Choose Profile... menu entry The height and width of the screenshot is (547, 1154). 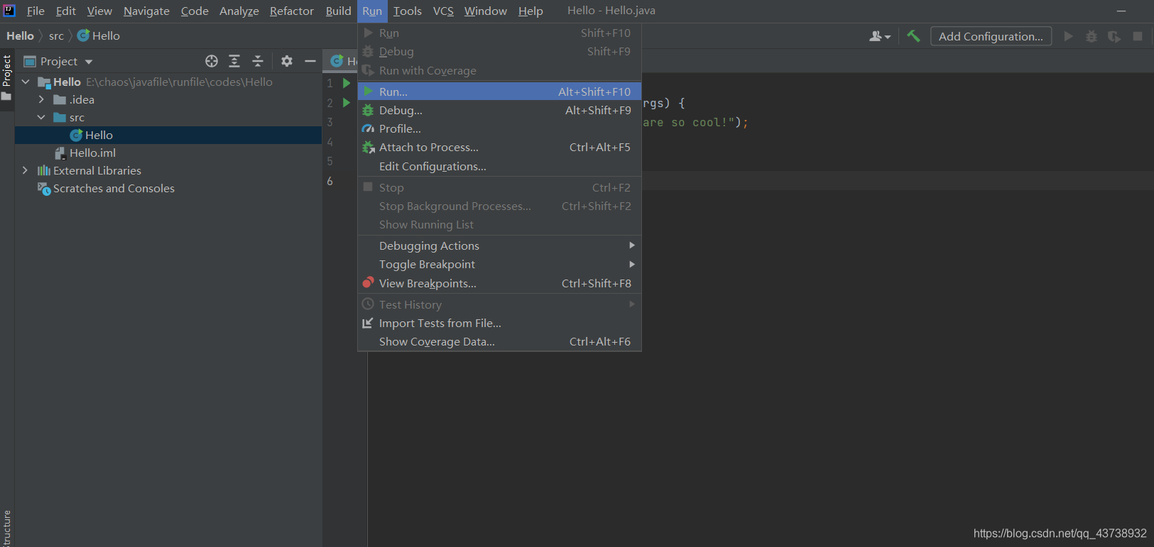499,128
